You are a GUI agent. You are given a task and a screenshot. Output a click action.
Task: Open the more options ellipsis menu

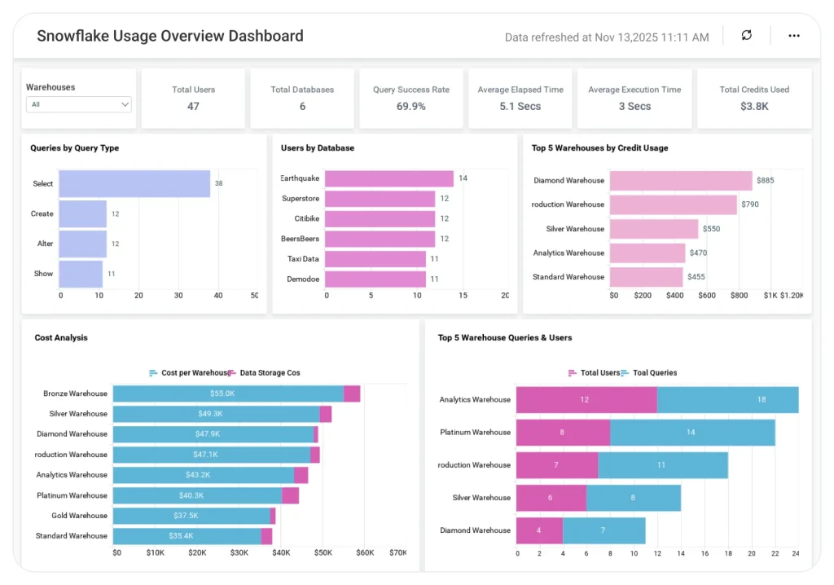pyautogui.click(x=793, y=36)
